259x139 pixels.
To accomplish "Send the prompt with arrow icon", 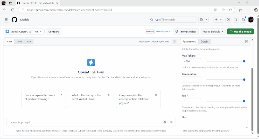I will coord(171,122).
